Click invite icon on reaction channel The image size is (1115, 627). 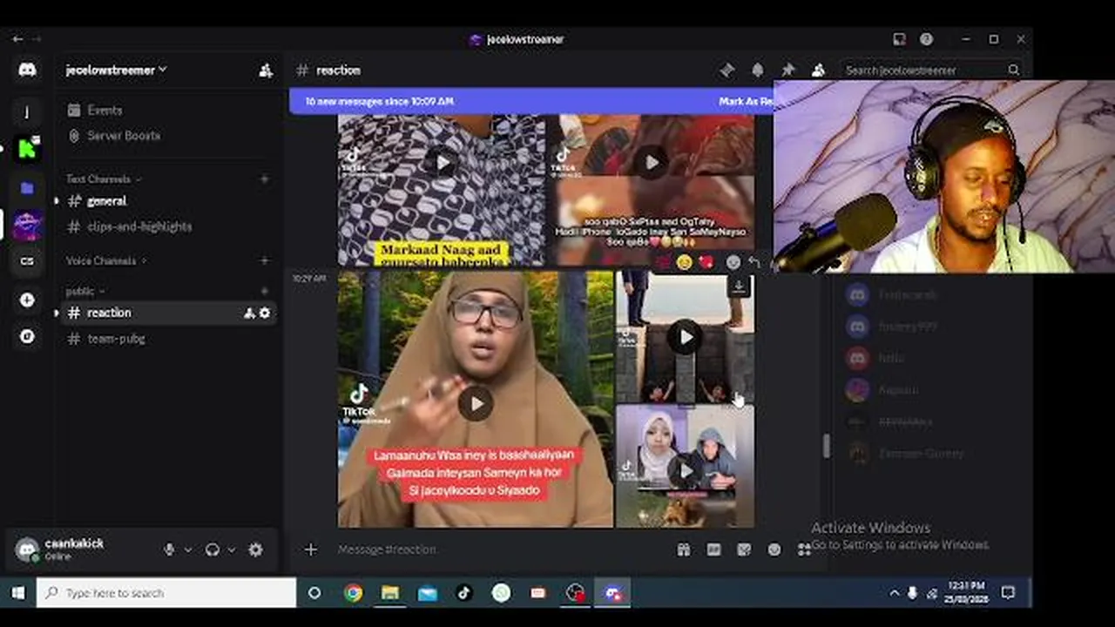coord(249,313)
